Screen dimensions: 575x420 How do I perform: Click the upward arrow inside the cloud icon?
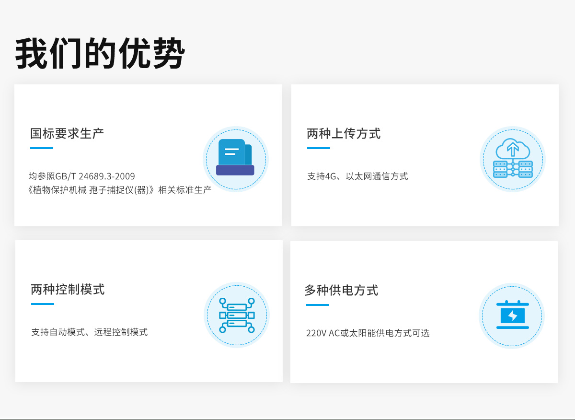click(513, 150)
